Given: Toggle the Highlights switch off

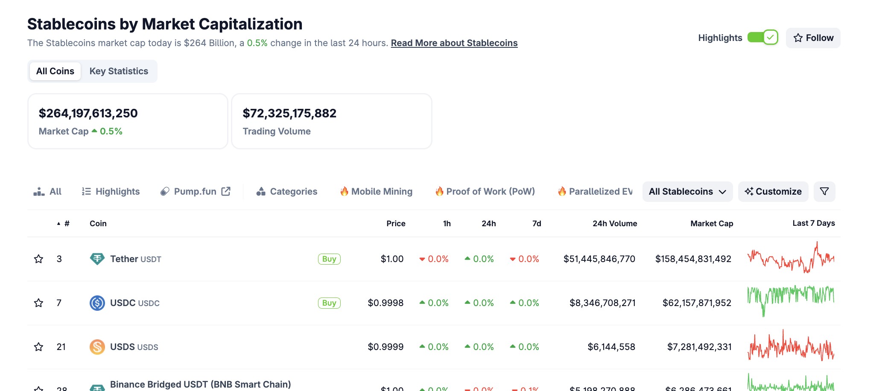Looking at the screenshot, I should click(x=762, y=38).
